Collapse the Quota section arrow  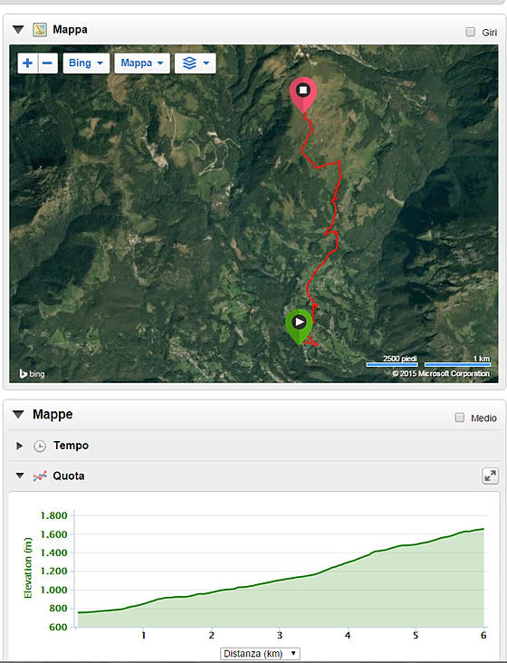pyautogui.click(x=19, y=476)
